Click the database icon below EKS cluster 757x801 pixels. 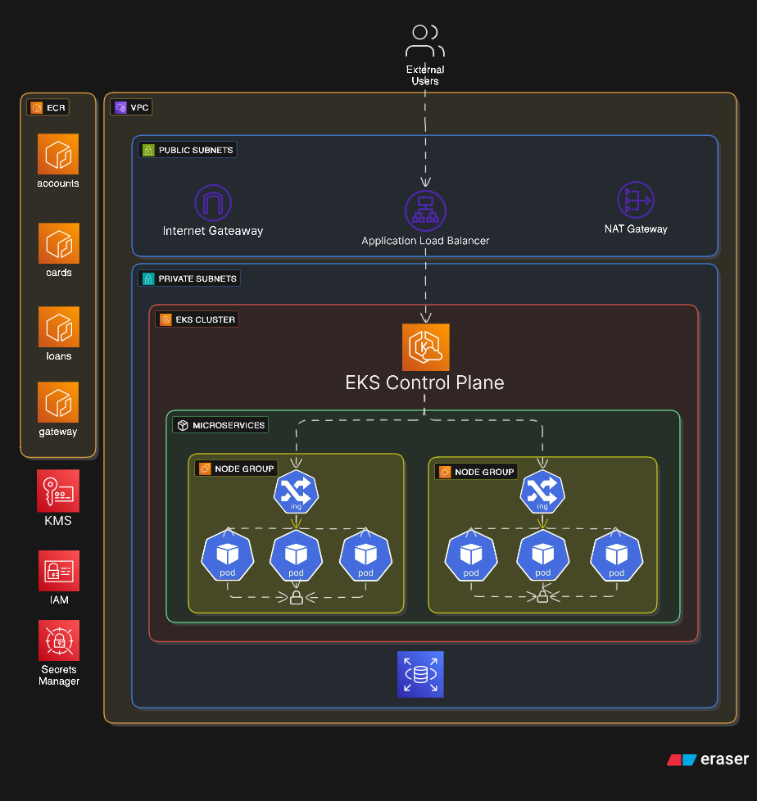(420, 674)
